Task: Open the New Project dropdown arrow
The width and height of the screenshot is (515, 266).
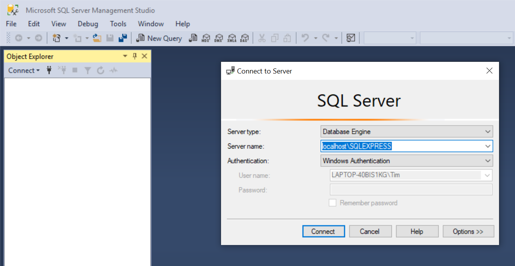Action: [x=66, y=38]
